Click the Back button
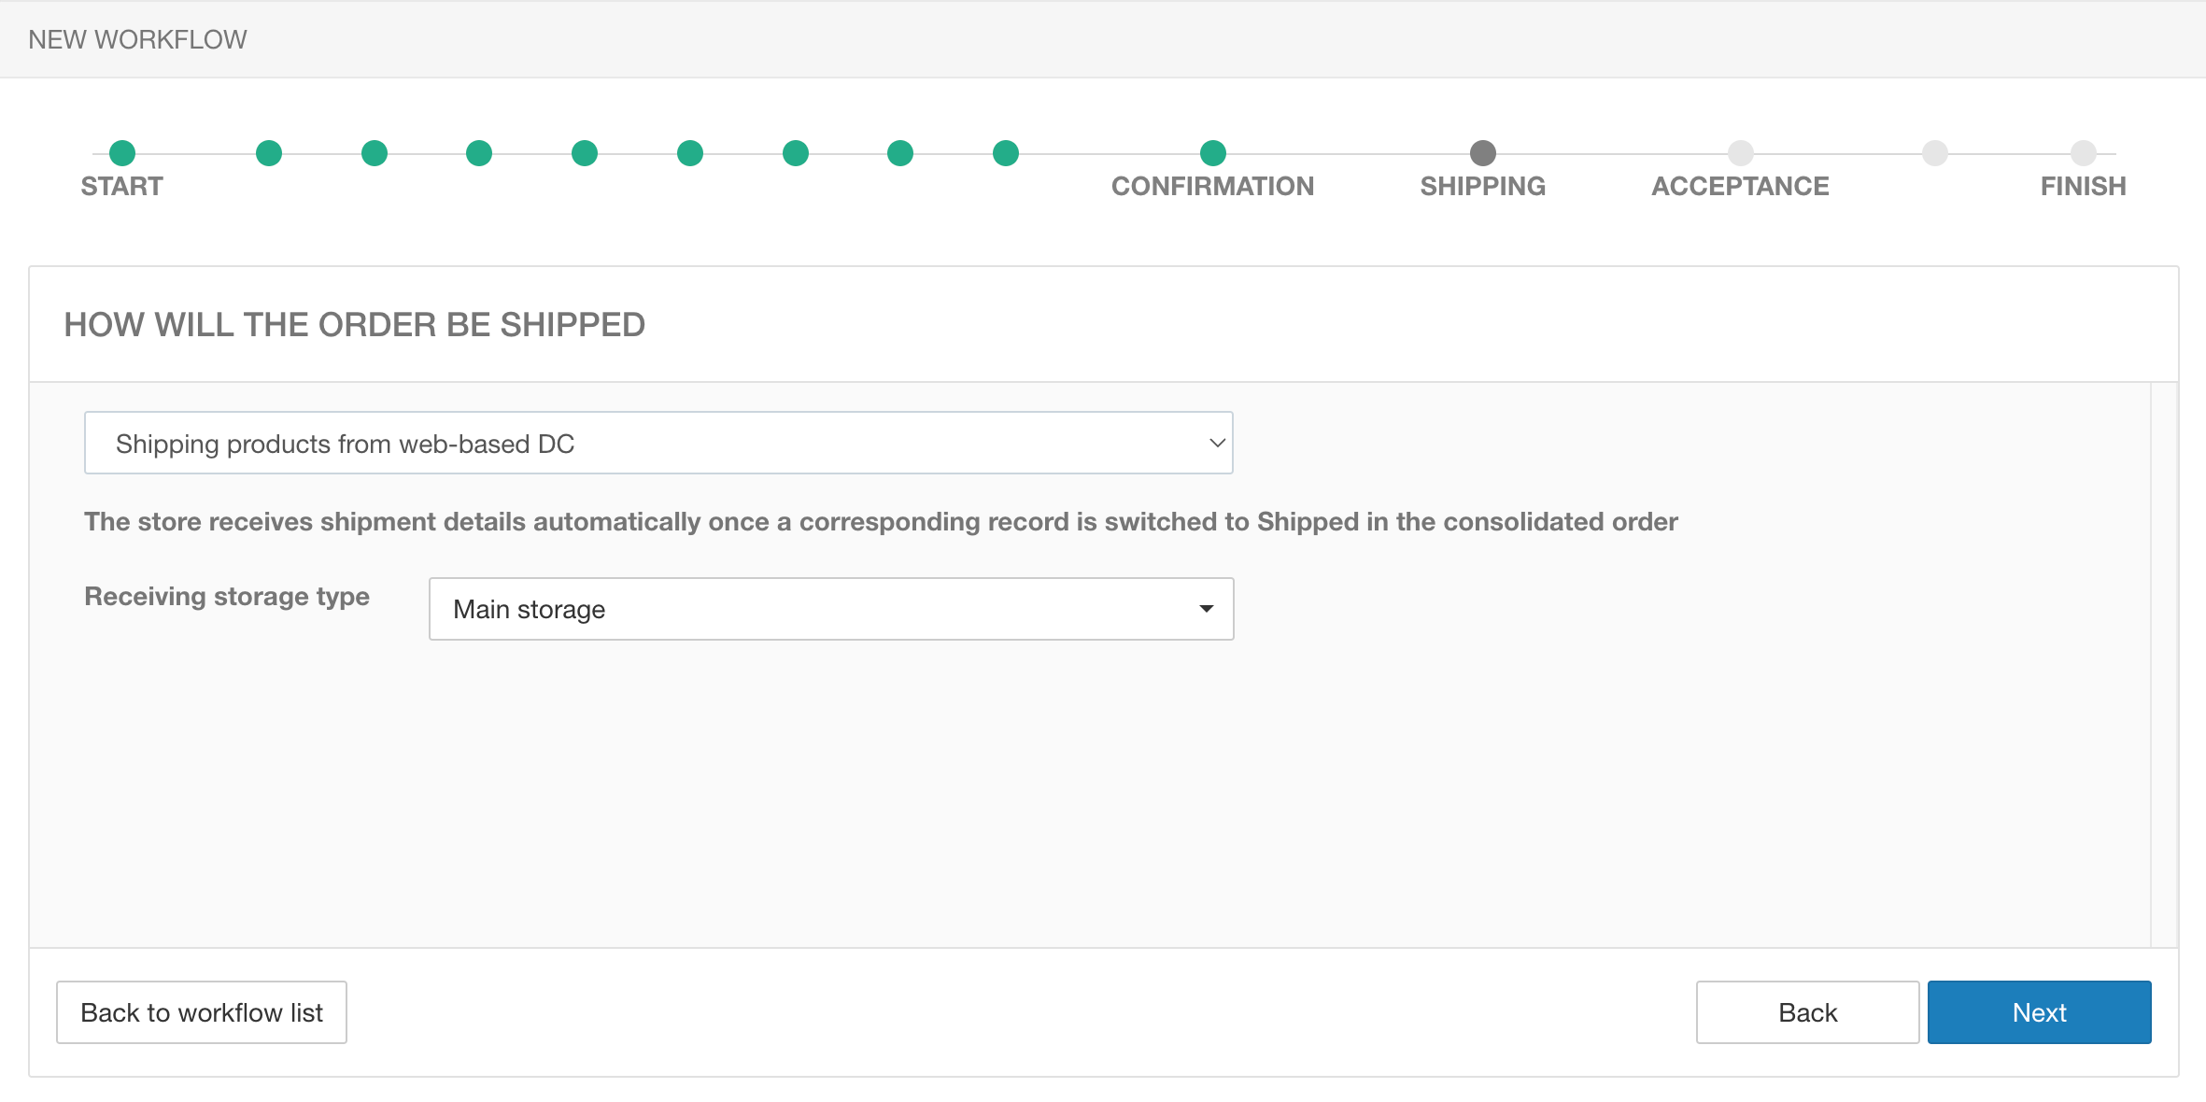Image resolution: width=2206 pixels, height=1102 pixels. point(1807,1012)
